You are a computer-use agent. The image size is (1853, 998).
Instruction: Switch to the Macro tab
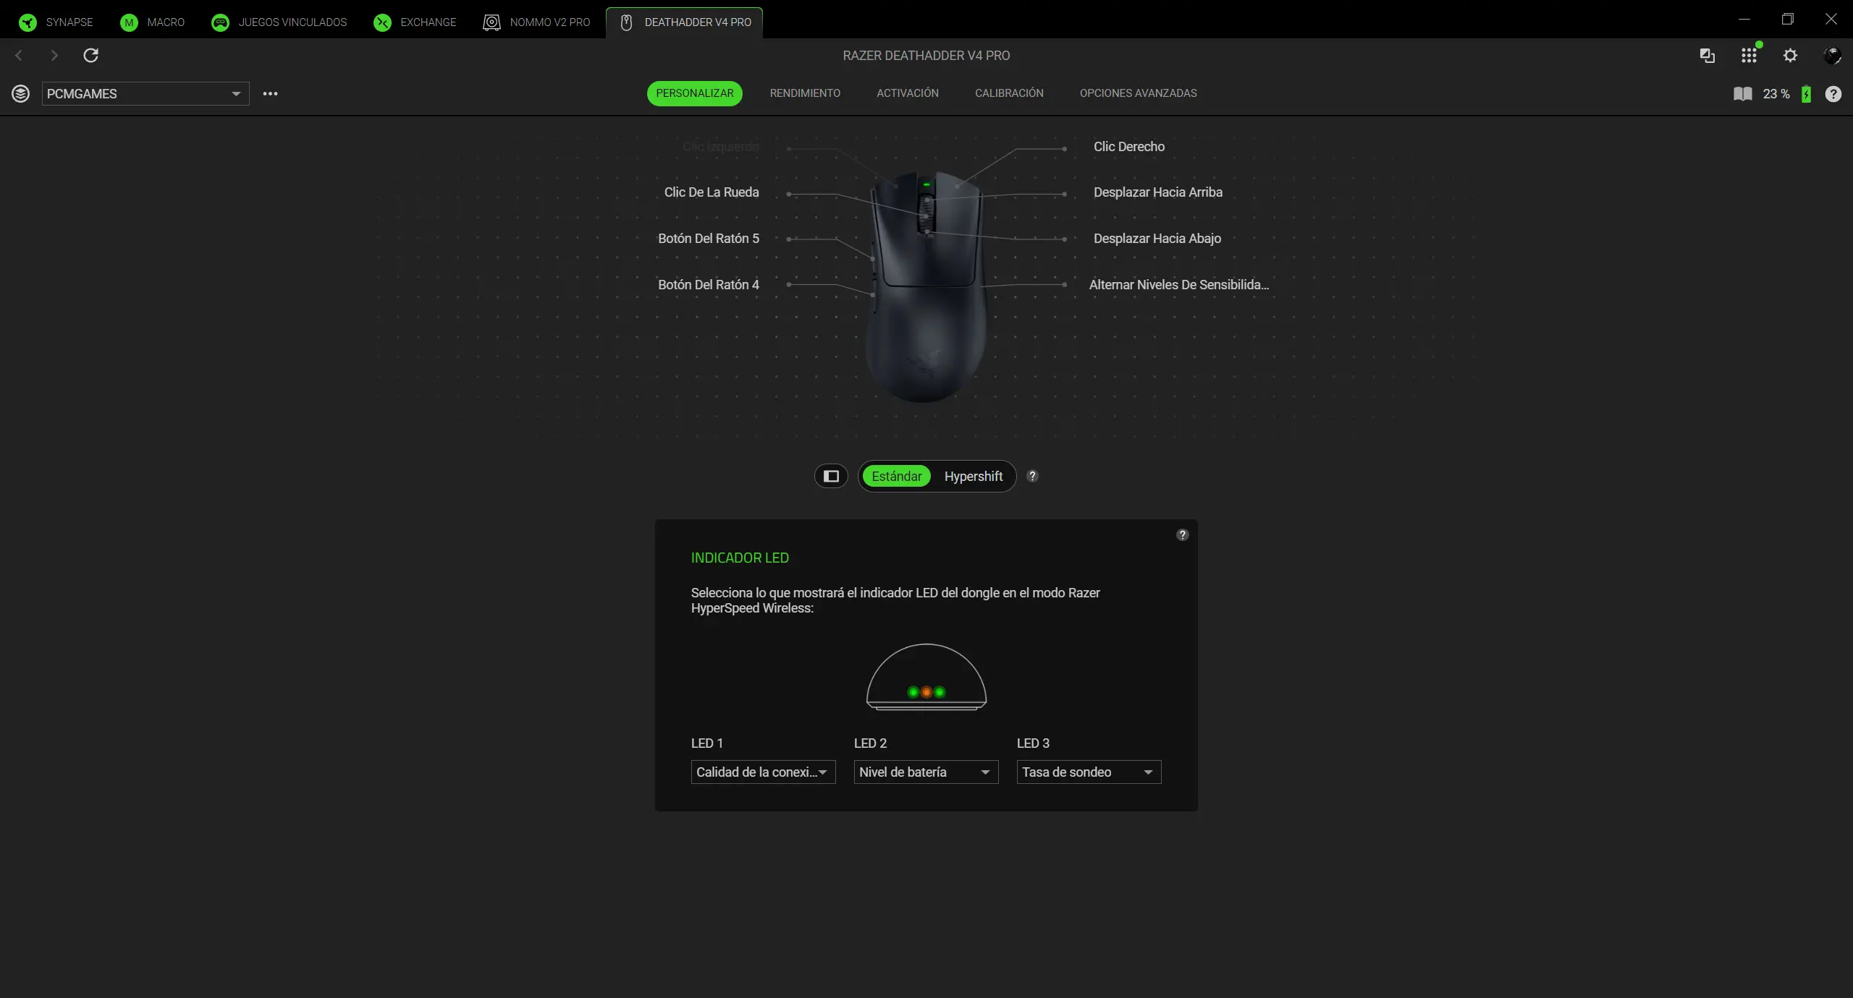pyautogui.click(x=152, y=22)
